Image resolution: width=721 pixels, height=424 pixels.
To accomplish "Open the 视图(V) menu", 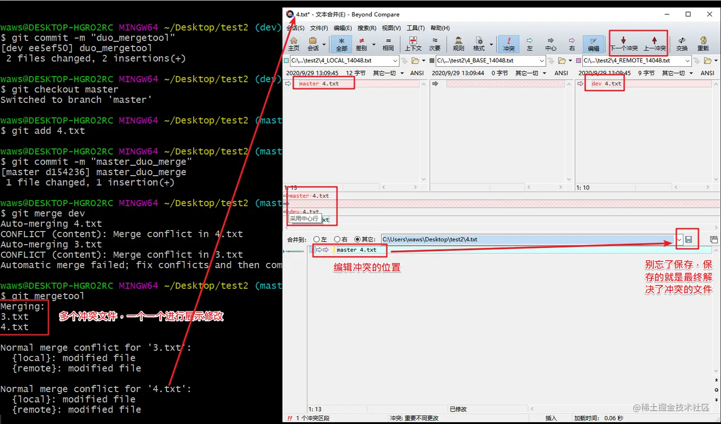I will [391, 28].
